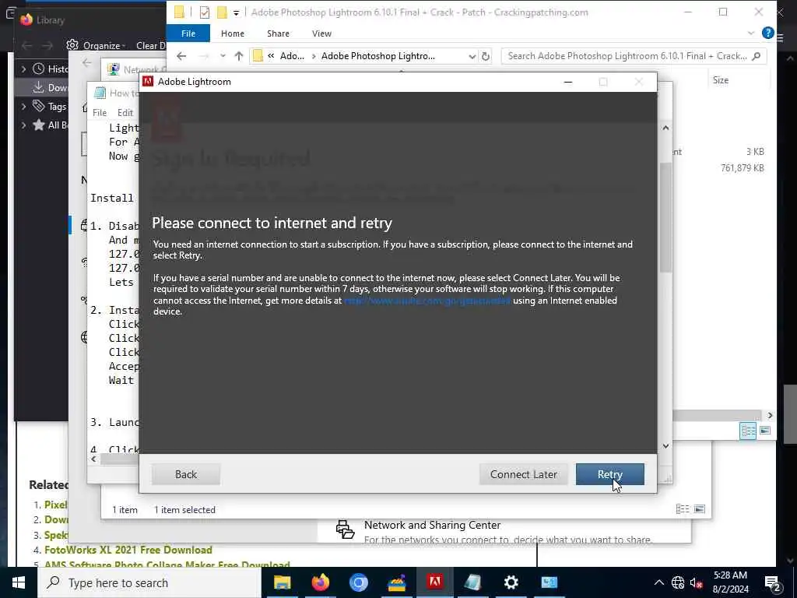Click the taskbar search box
Screen dimensions: 797x598
point(149,582)
